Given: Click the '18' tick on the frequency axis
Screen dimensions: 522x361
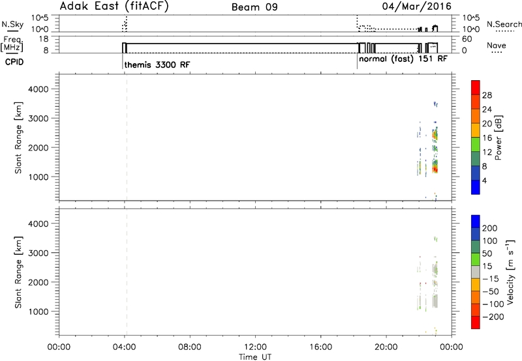Looking at the screenshot, I should (x=44, y=39).
